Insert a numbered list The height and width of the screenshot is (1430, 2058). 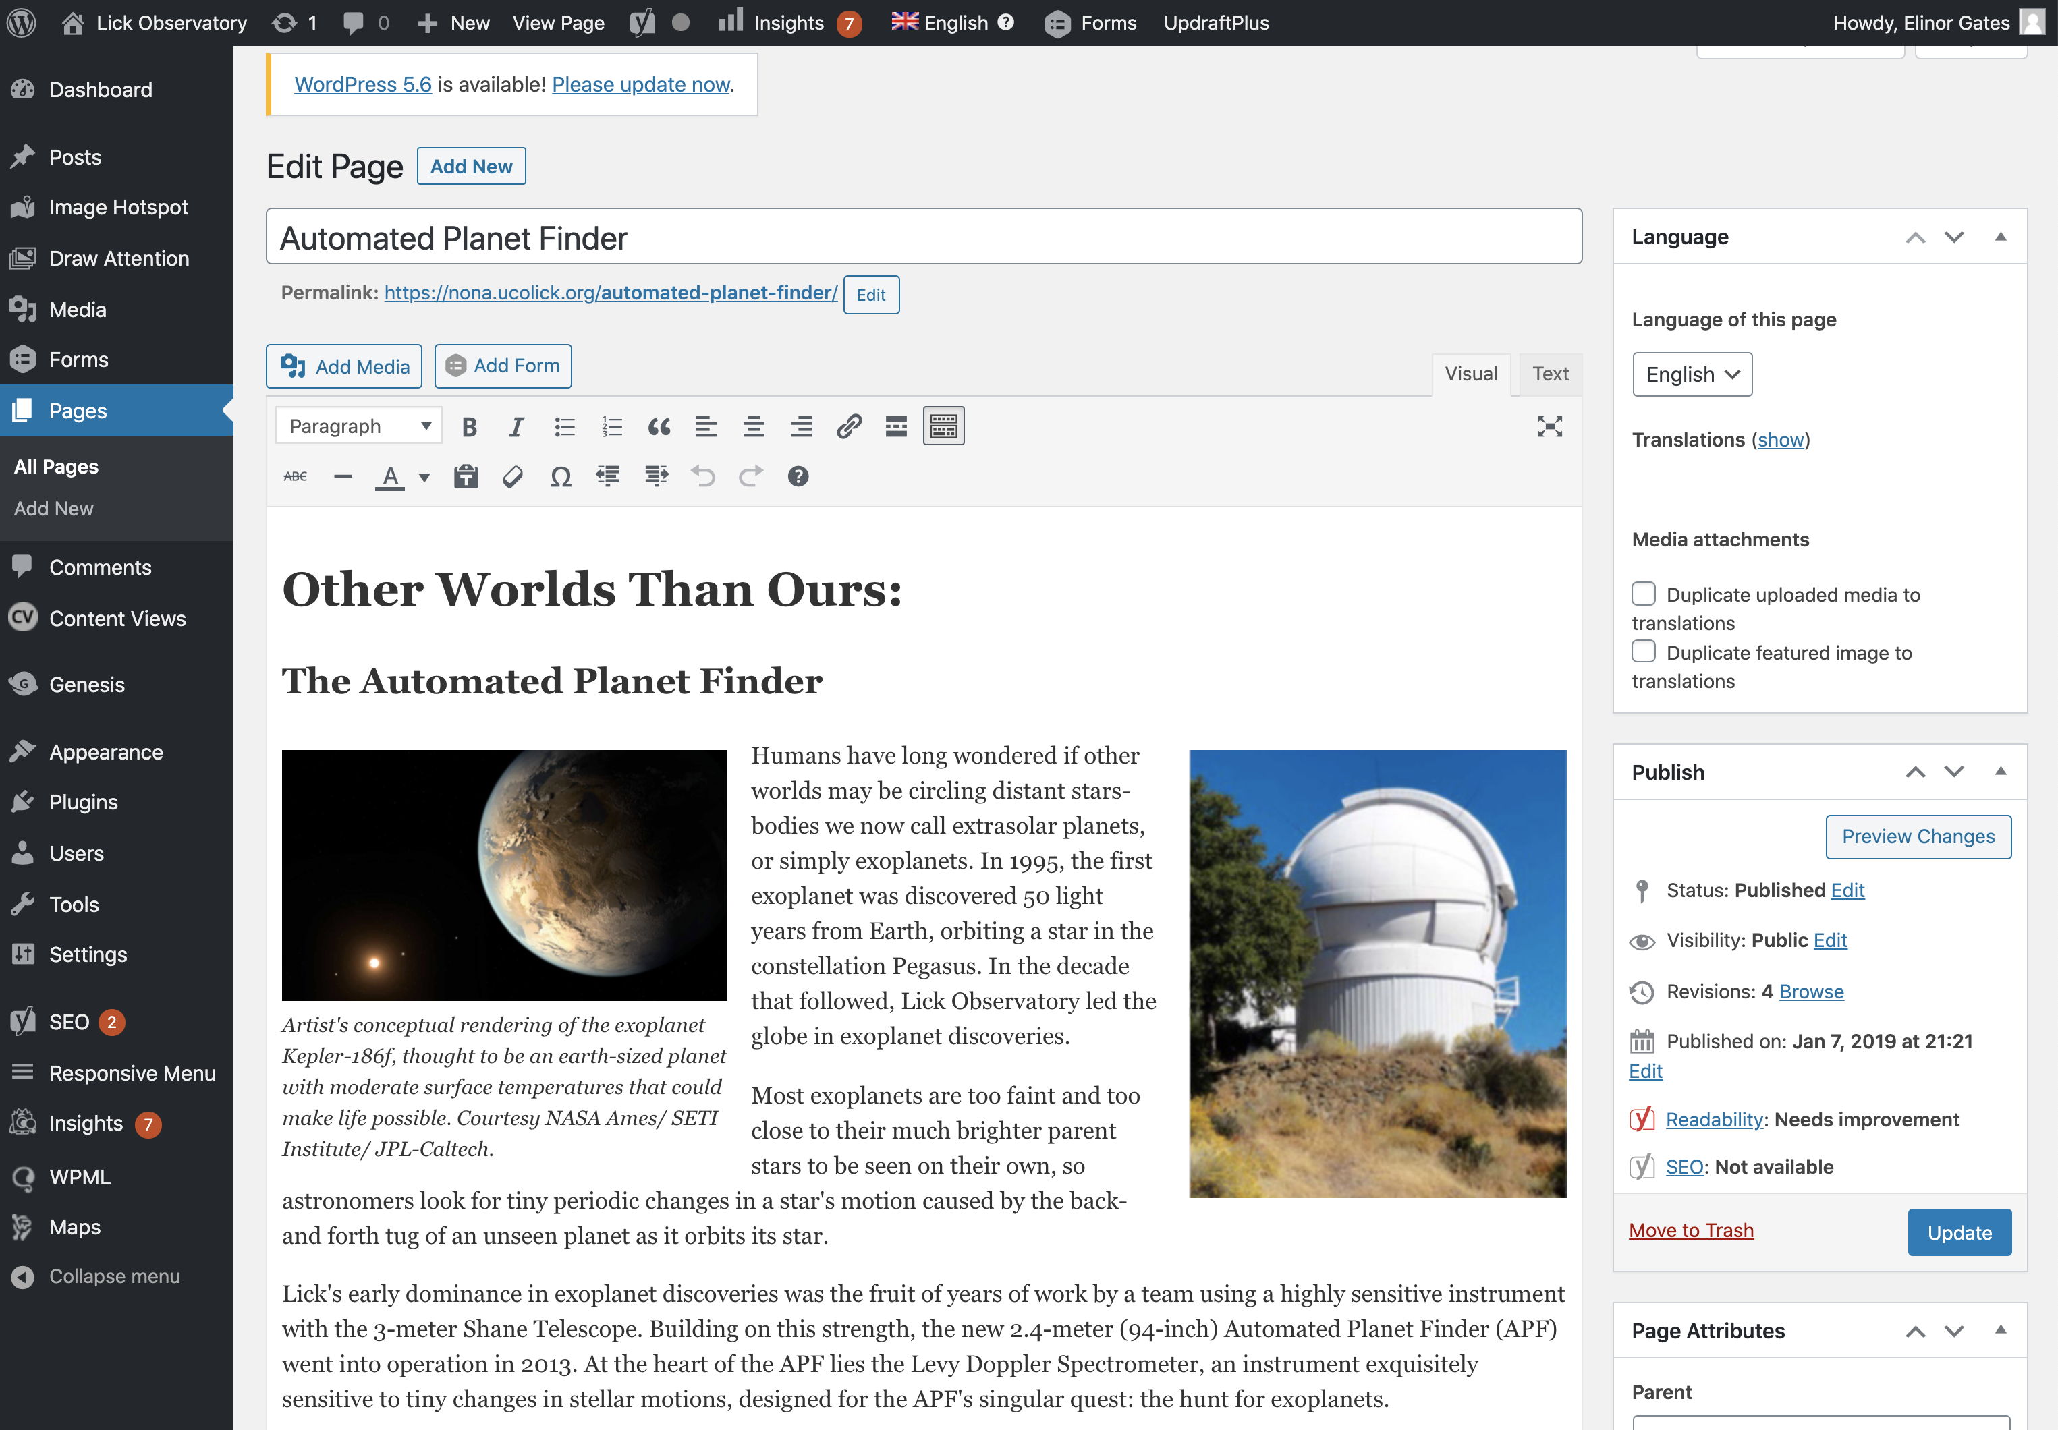[611, 426]
